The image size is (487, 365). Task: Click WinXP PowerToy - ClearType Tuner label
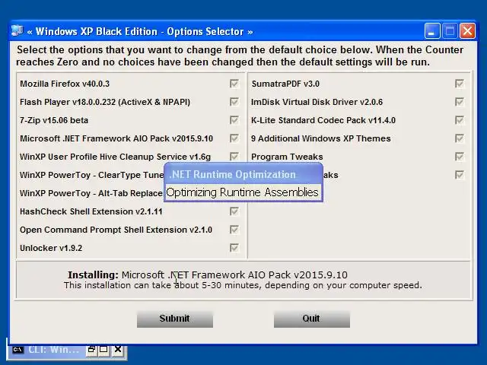(x=91, y=175)
